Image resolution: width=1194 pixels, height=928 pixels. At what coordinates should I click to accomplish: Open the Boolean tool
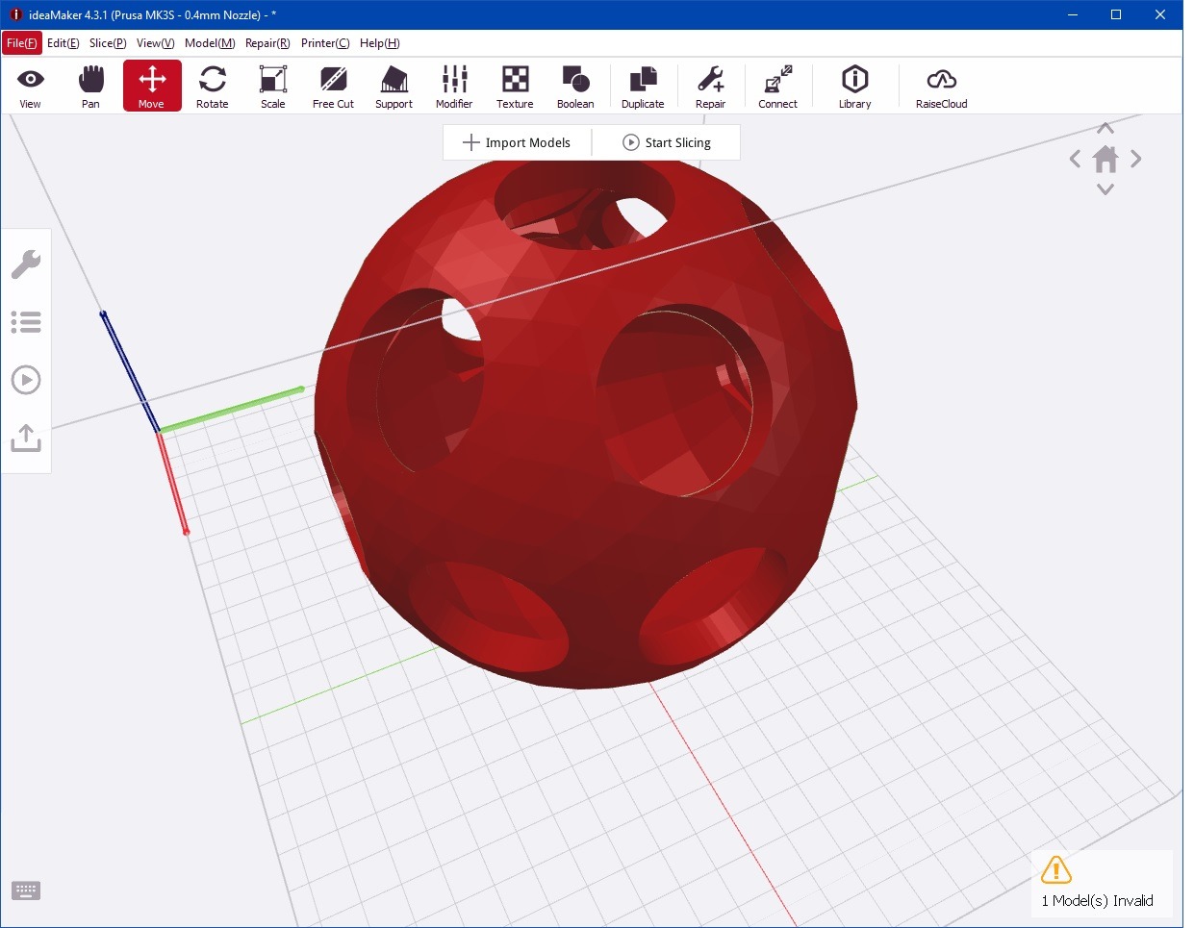click(575, 87)
